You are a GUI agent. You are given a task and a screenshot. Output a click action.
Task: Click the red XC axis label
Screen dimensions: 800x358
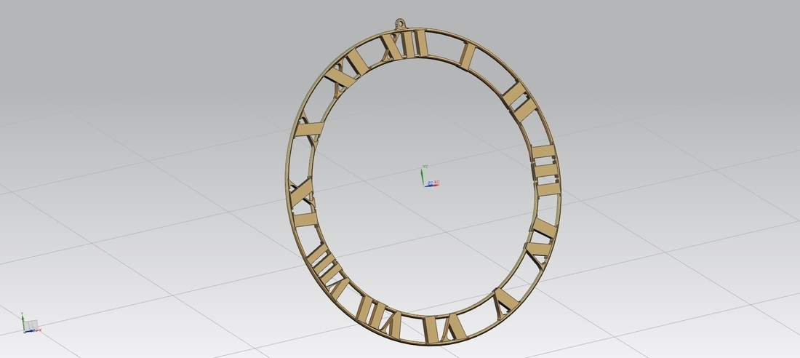coord(437,182)
